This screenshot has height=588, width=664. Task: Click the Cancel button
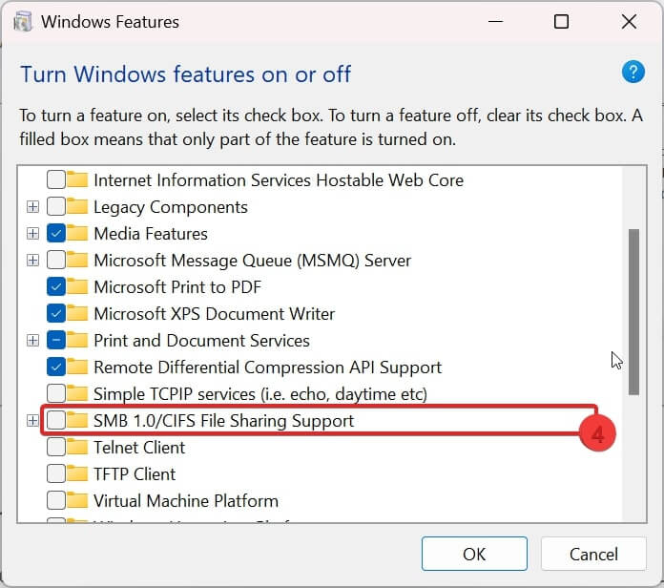click(593, 554)
